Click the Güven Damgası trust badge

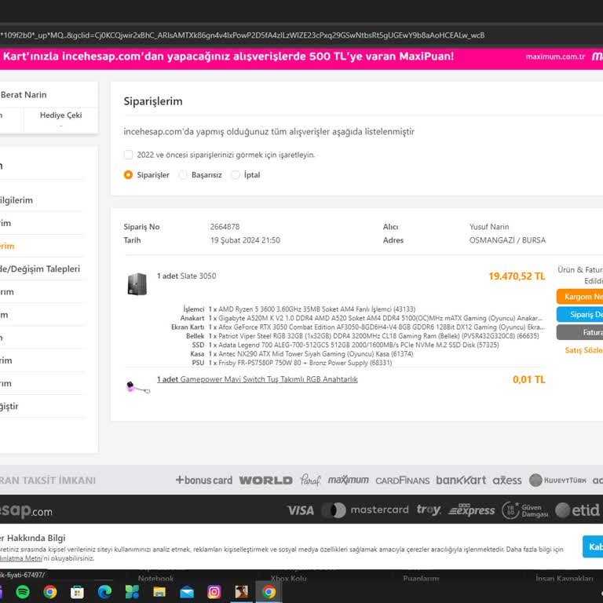coord(525,510)
